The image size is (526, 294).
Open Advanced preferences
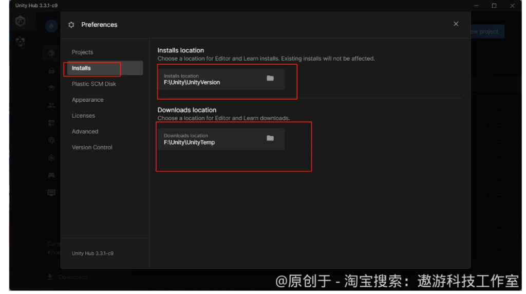[x=85, y=131]
